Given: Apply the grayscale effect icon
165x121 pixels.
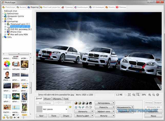Looking at the screenshot, I should coord(83,103).
